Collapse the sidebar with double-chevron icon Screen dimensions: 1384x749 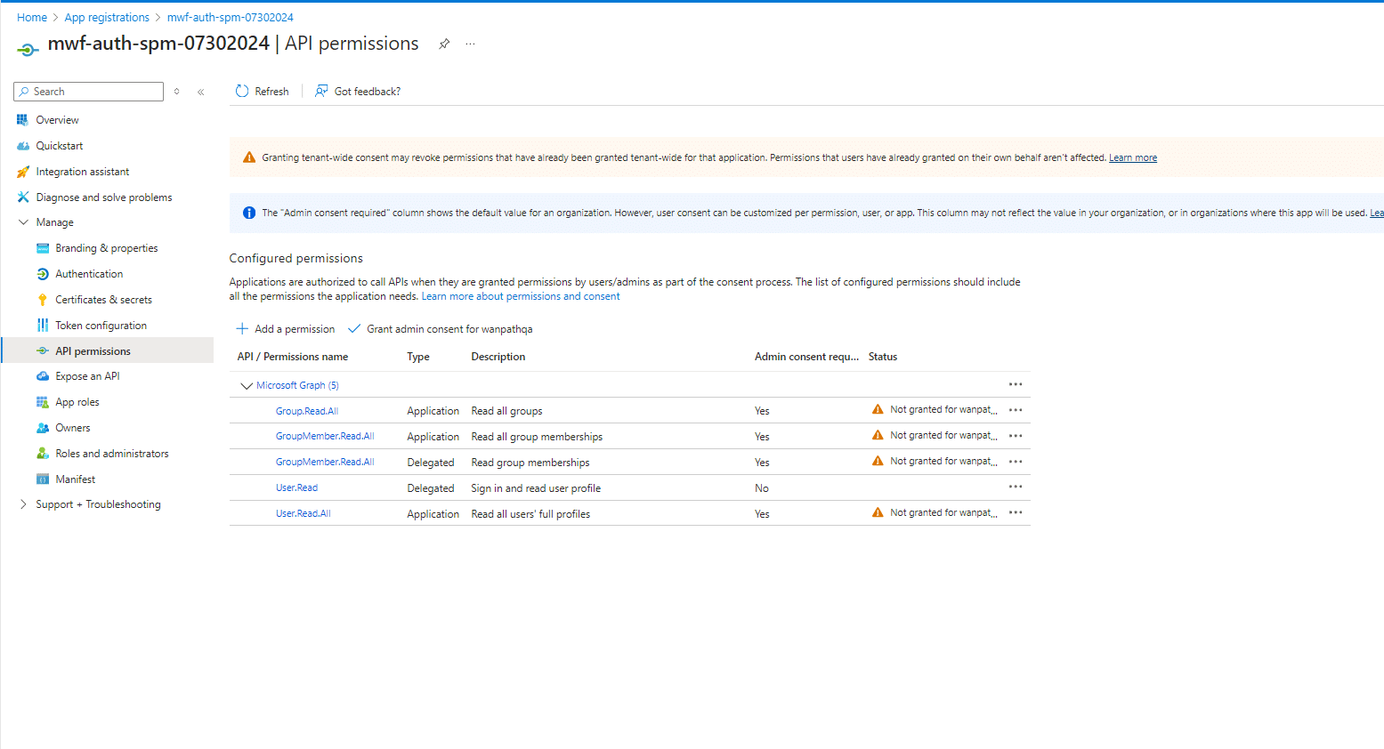pos(201,92)
